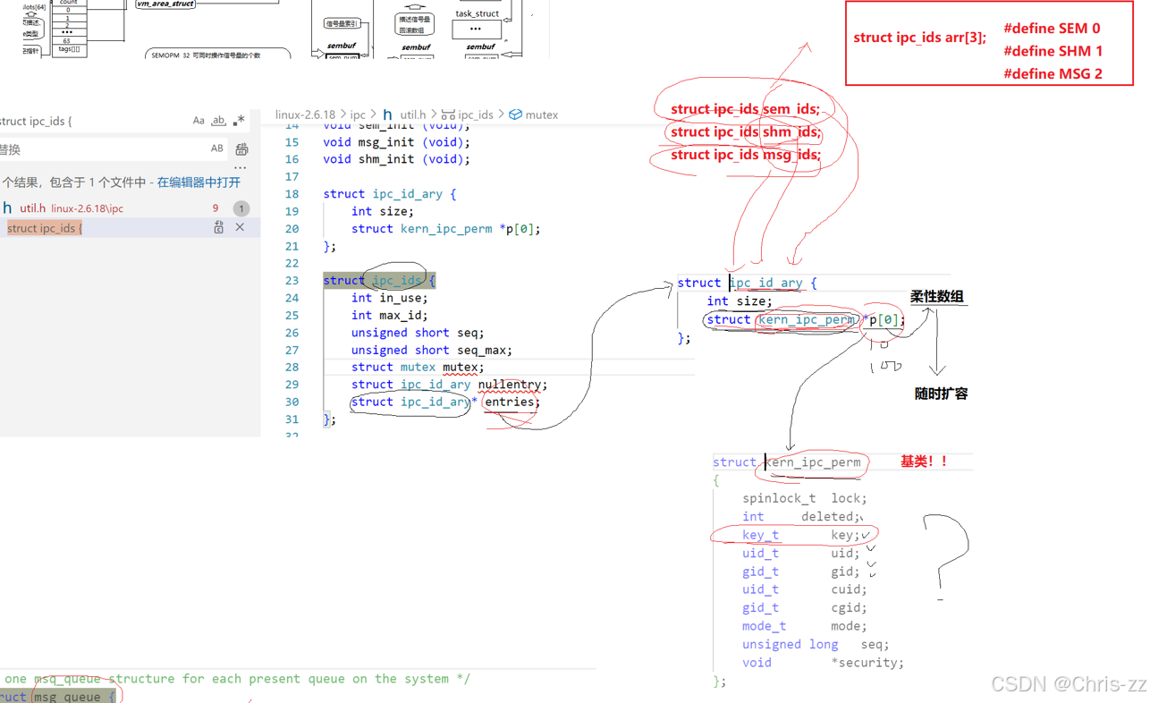Open search details (three dots) toggle
This screenshot has height=703, width=1150.
(x=240, y=167)
